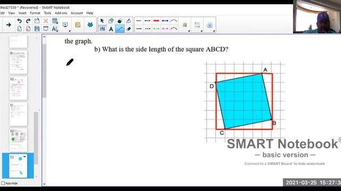This screenshot has height=191, width=341.
Task: Choose the red line style
Action: 156,21
